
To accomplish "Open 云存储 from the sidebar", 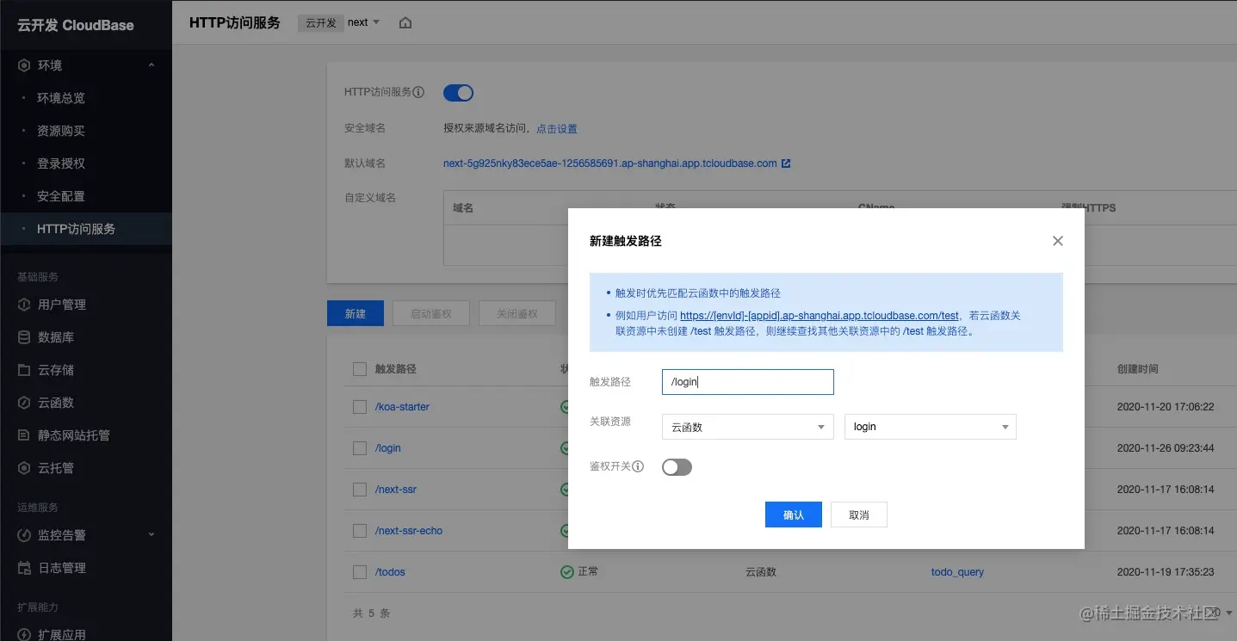I will point(57,369).
